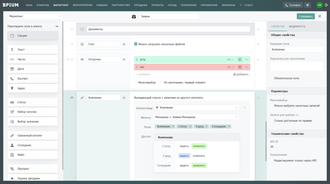Screen dimensions: 330x184
Task: Click the envelope icon beside Заявки title
Action: tap(134, 17)
